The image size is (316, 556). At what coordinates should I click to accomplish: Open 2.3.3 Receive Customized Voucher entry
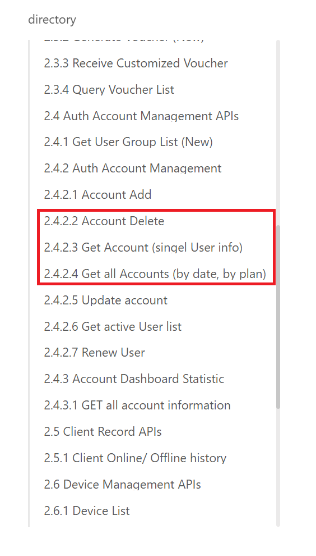(136, 63)
